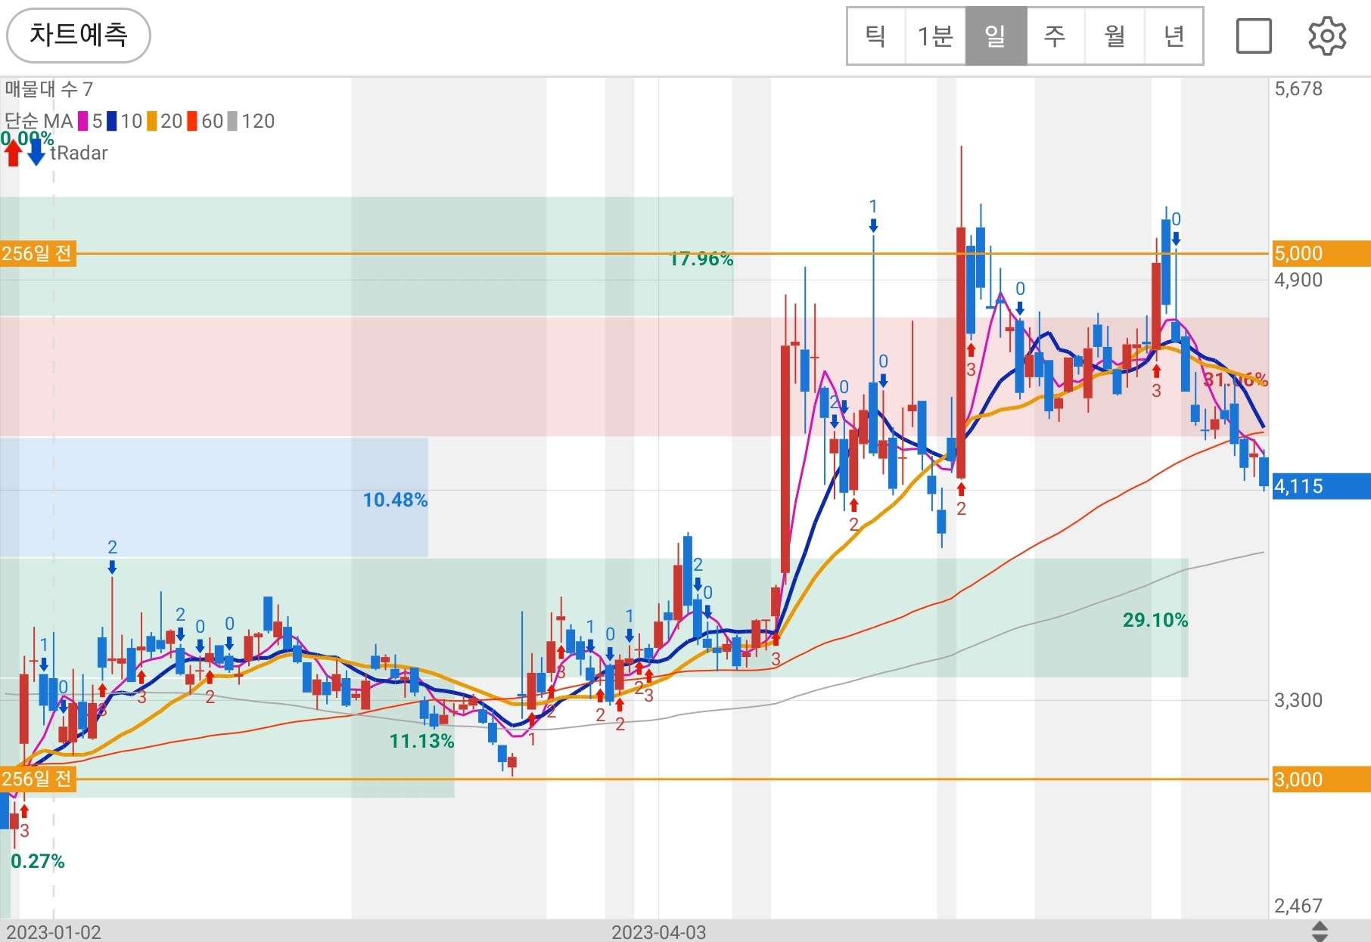Click the 단순 MA indicator label
This screenshot has height=942, width=1371.
[39, 121]
